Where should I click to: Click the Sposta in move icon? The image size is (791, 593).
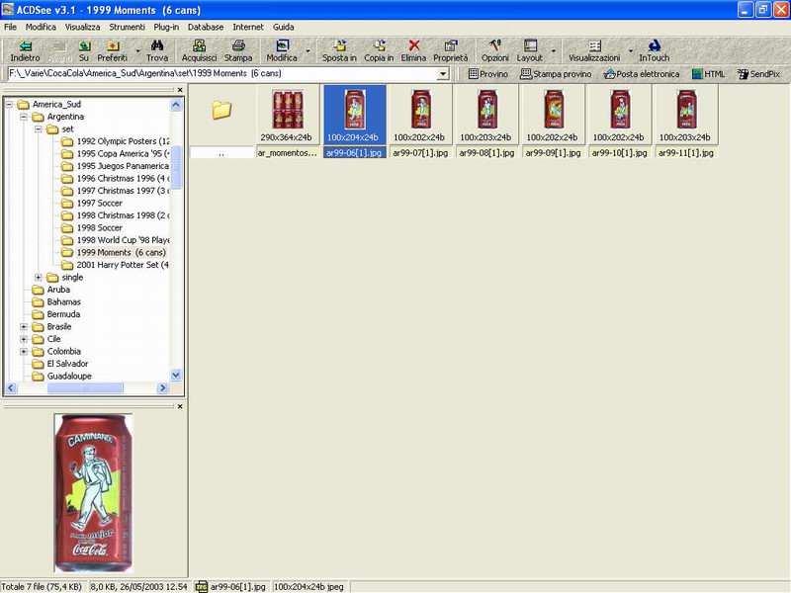tap(339, 51)
